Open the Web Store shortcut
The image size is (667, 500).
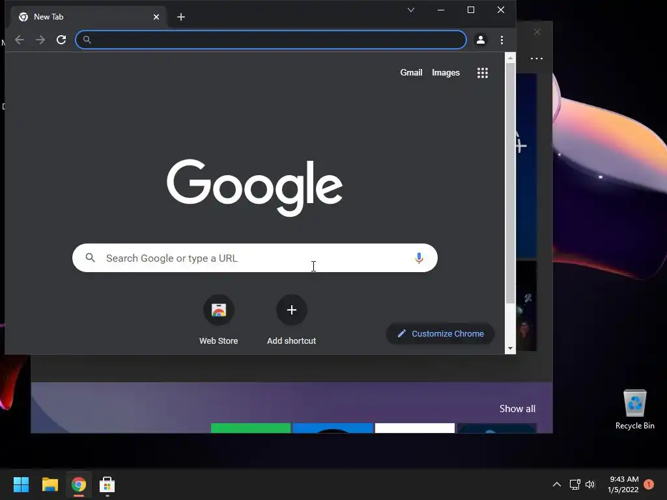(x=219, y=319)
